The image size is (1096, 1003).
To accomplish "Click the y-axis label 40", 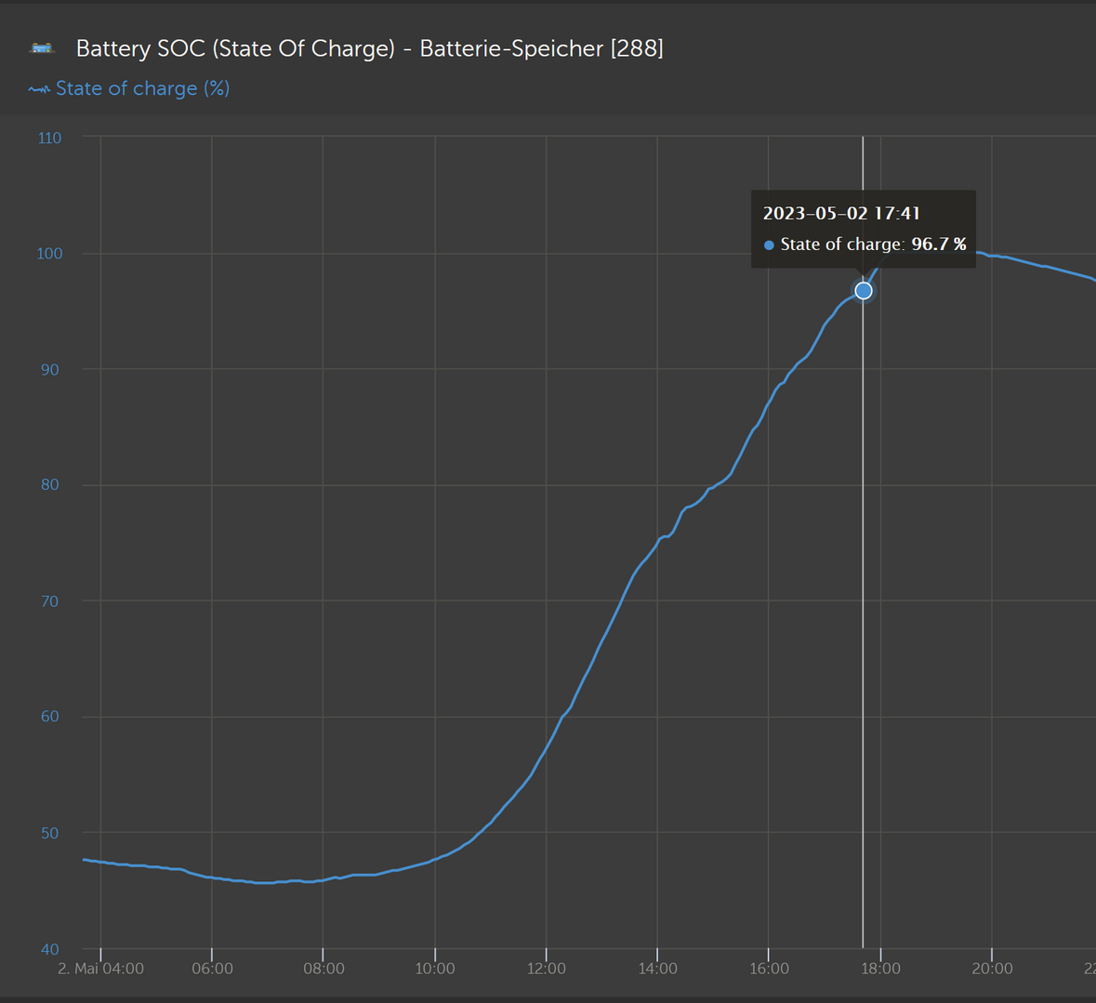I will (49, 949).
